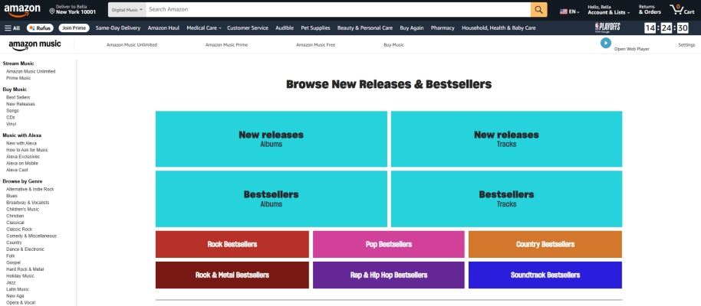Open Household, Health & Baby Care
This screenshot has height=306, width=701.
click(499, 28)
